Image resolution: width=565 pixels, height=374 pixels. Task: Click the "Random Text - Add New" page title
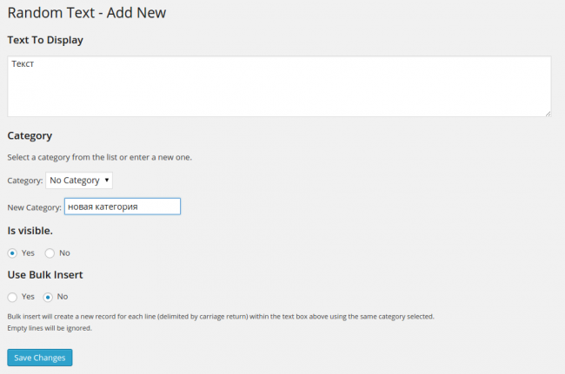tap(86, 13)
